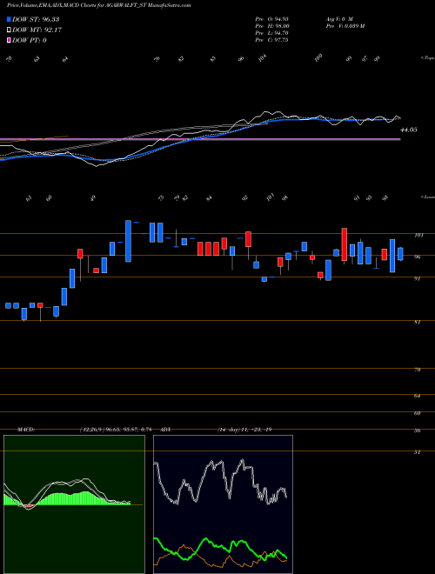The height and width of the screenshot is (574, 435).
Task: Click the 44.05 EMA value label
Action: click(409, 130)
